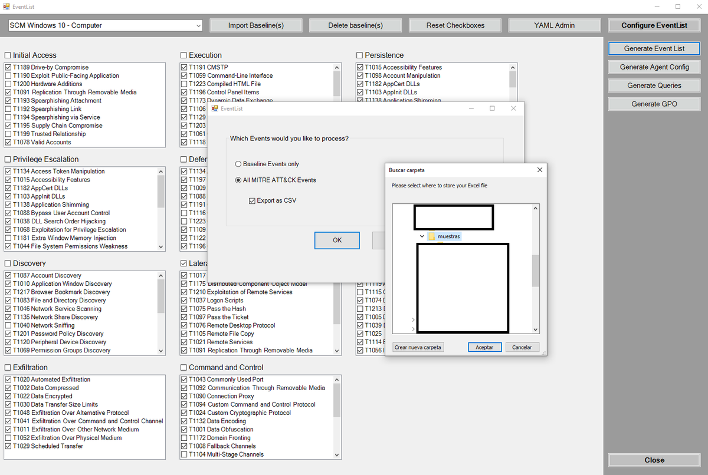Toggle T1098 Account Manipulation checkbox
Image resolution: width=708 pixels, height=475 pixels.
(360, 76)
